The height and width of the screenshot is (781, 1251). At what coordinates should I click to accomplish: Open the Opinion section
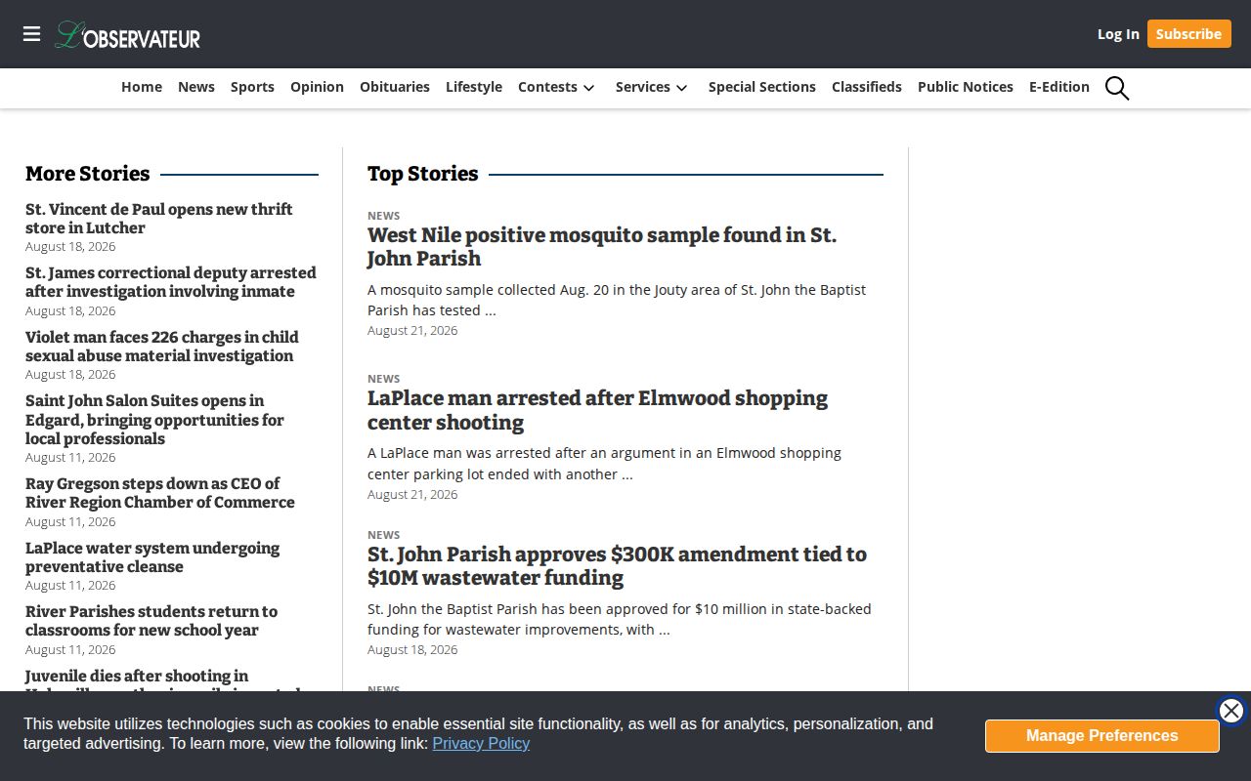click(317, 87)
